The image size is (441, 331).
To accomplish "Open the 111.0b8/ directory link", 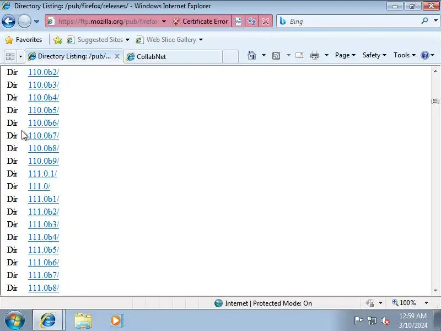I will (44, 288).
